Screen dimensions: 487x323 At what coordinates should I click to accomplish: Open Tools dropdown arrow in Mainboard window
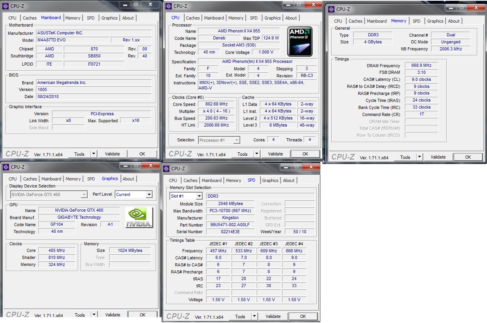coord(93,154)
